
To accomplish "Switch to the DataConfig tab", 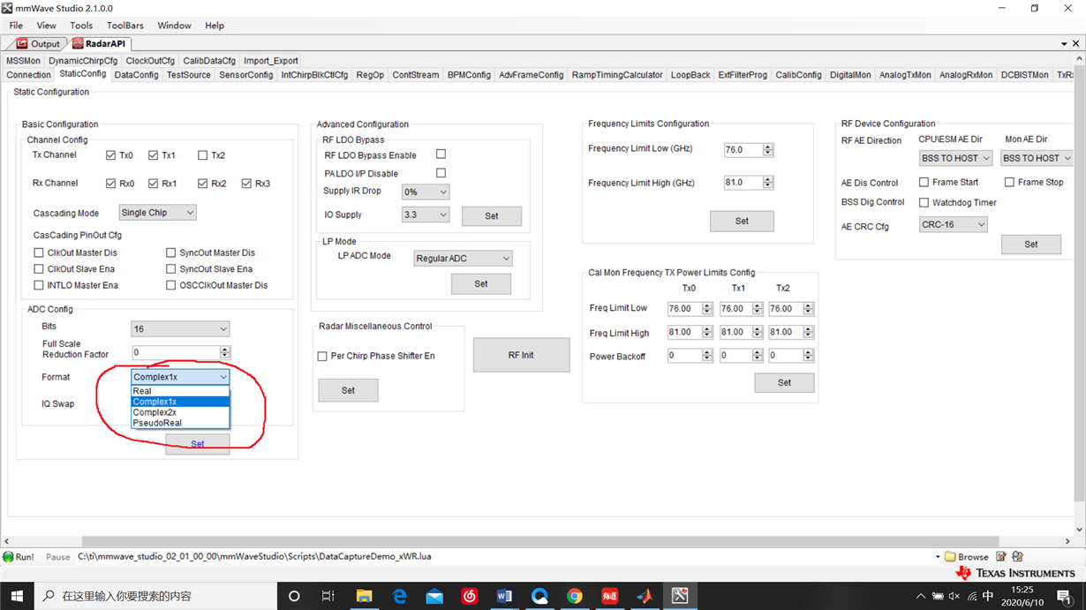I will coord(136,75).
